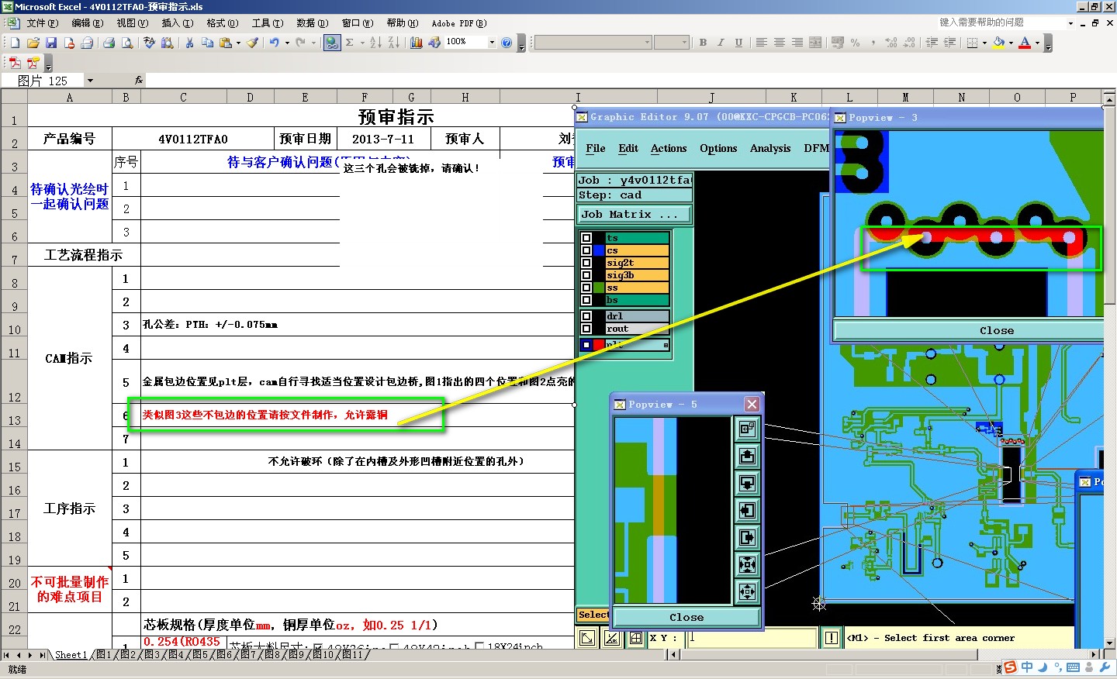Toggle the ts layer checkbox

coord(586,238)
